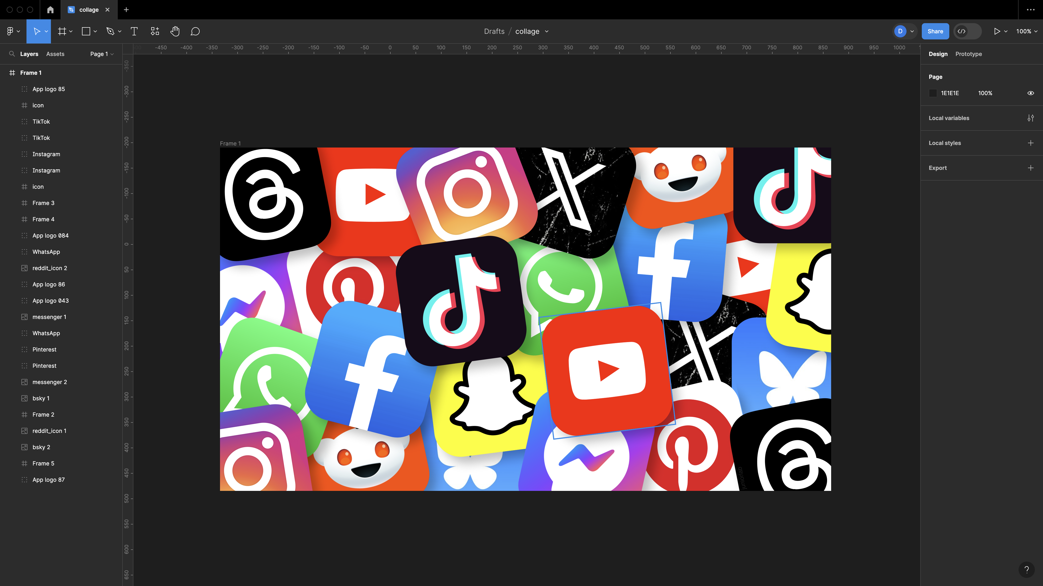Click the Frame 1 label on canvas

(x=230, y=143)
